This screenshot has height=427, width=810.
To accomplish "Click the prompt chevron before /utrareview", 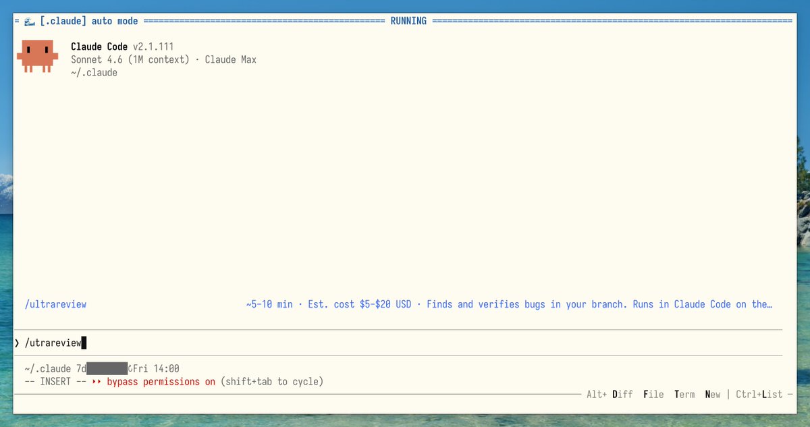I will tap(18, 343).
